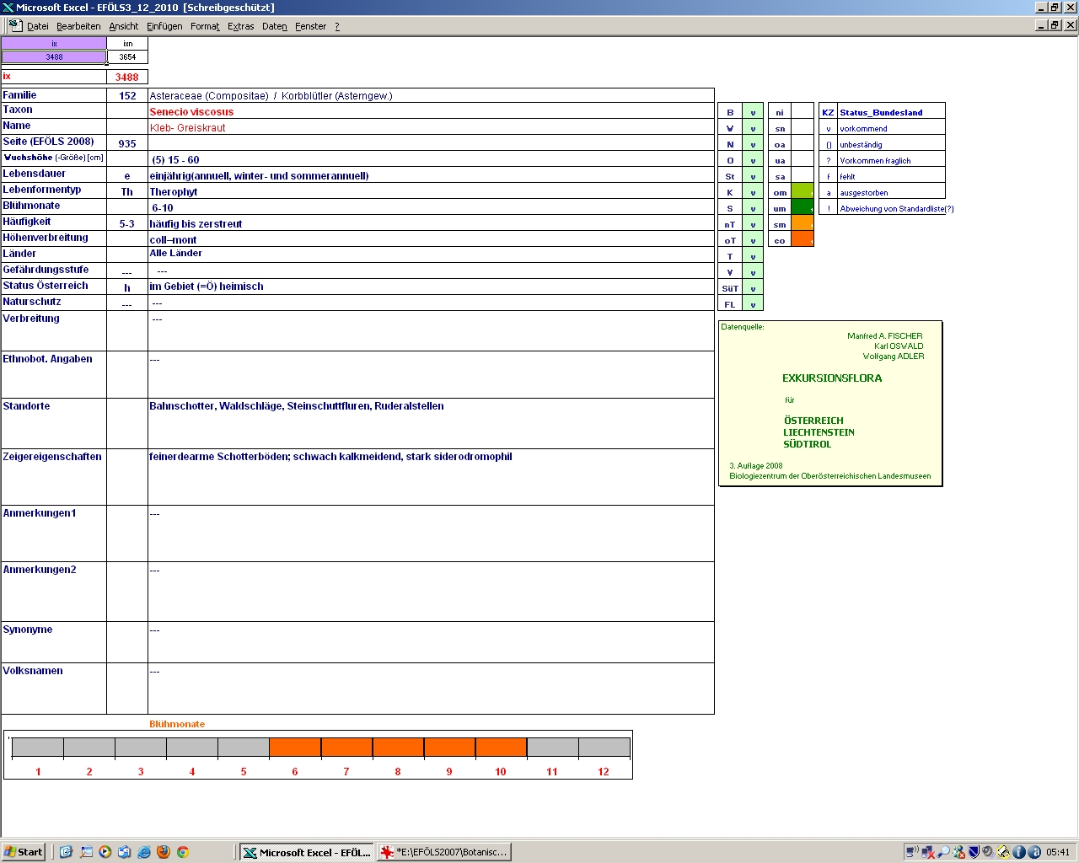Click the printer tray icon
Viewport: 1079px width, 863px height.
1005,852
